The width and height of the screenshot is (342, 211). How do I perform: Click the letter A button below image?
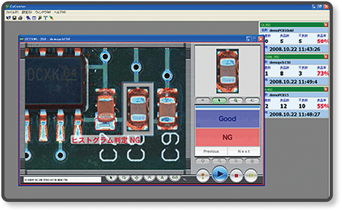[162, 178]
